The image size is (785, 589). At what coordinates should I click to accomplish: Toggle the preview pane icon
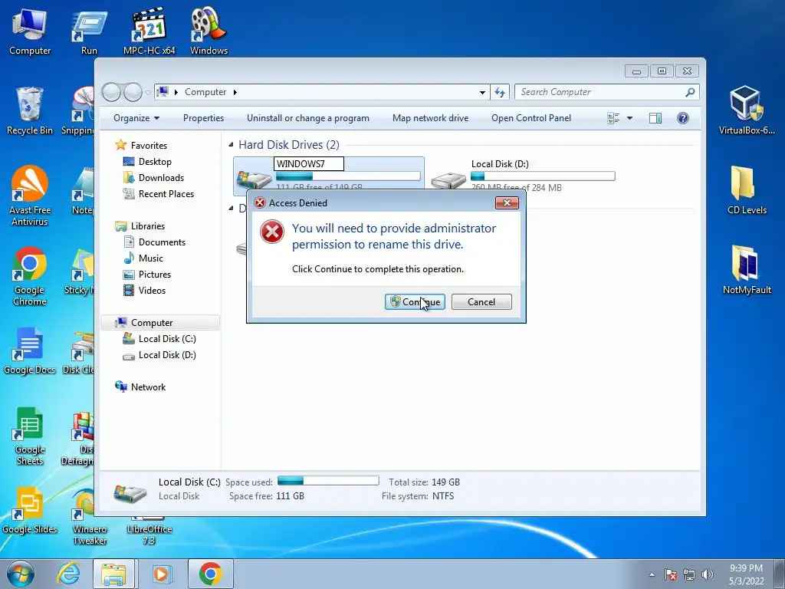coord(655,118)
